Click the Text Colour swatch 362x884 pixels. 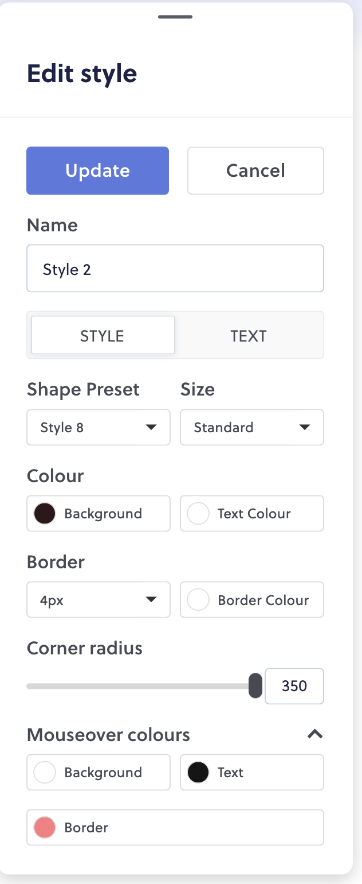198,513
